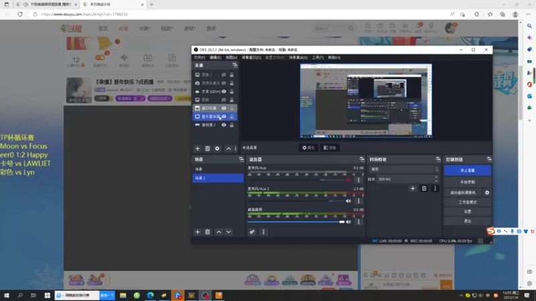Undock the Sources panel via its header icon
The width and height of the screenshot is (536, 301).
(x=235, y=65)
